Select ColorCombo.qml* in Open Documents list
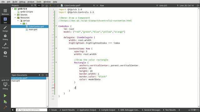This screenshot has height=112, width=200. [28, 78]
